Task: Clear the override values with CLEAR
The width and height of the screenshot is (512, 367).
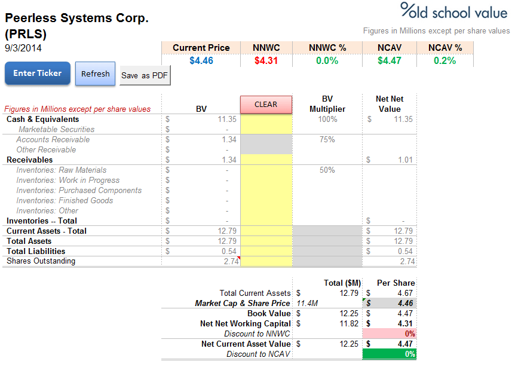Action: pyautogui.click(x=266, y=105)
